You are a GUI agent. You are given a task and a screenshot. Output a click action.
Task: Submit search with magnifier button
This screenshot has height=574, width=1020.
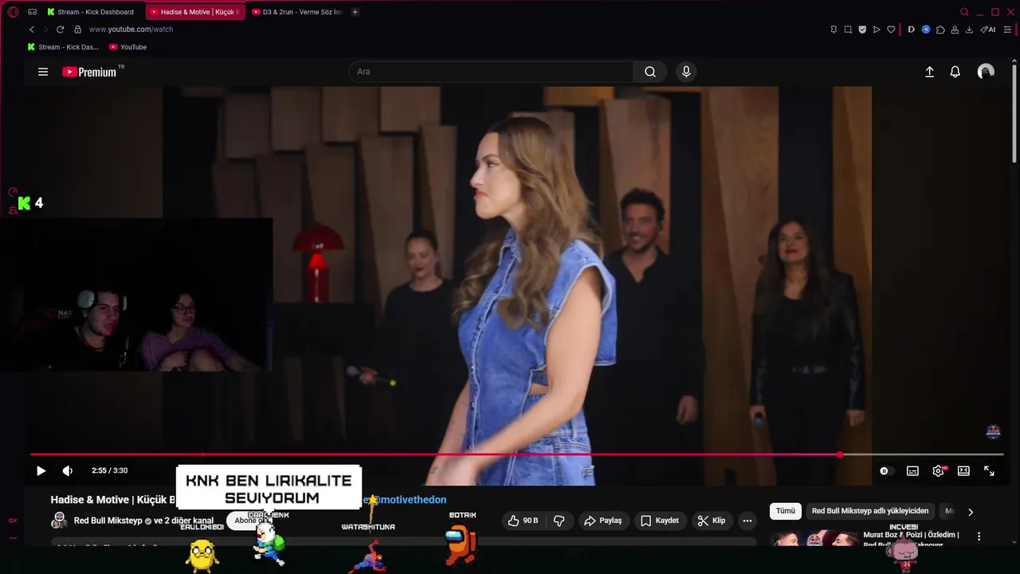pyautogui.click(x=650, y=72)
